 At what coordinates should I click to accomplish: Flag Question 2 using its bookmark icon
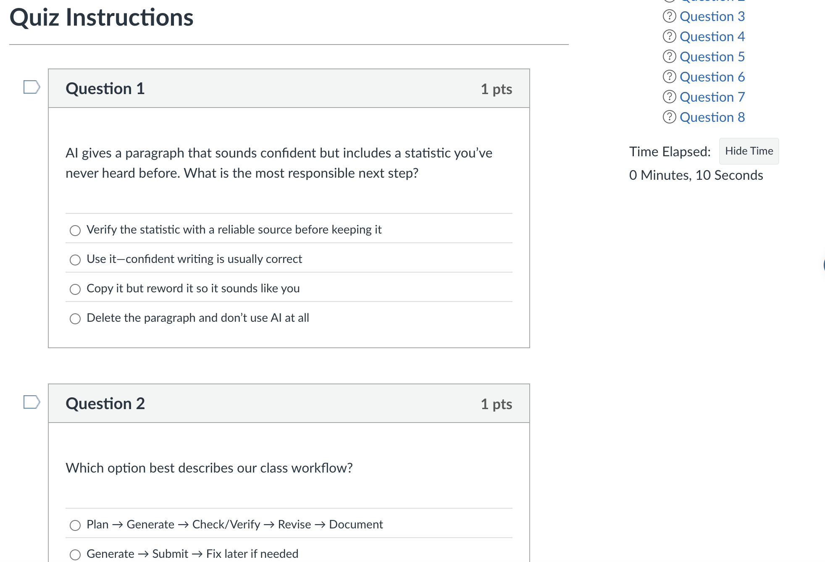tap(31, 402)
